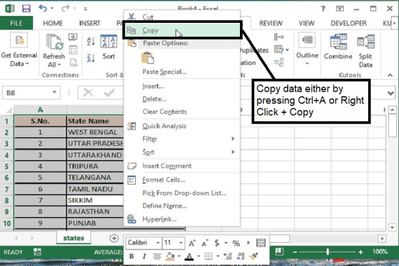Sort A to Z ascending icon
Screen dimensions: 399x266
click(91, 41)
